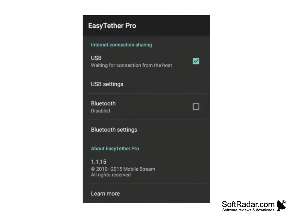Click the SoftRadar satellite dish icon
Screen dimensions: 293x219
tap(281, 206)
